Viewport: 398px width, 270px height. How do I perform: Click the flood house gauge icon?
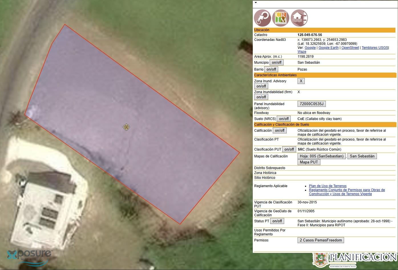(x=299, y=18)
